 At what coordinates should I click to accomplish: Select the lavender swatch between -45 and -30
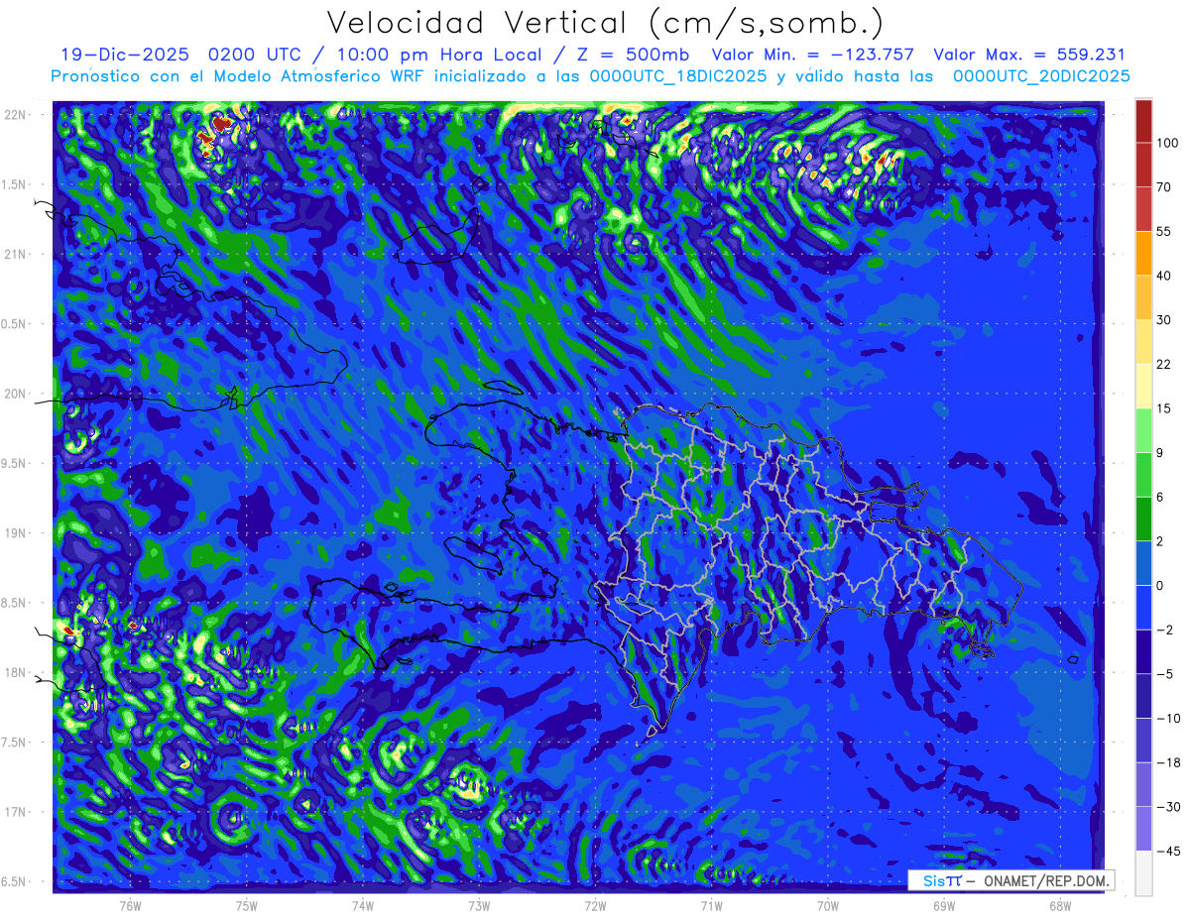(1143, 829)
